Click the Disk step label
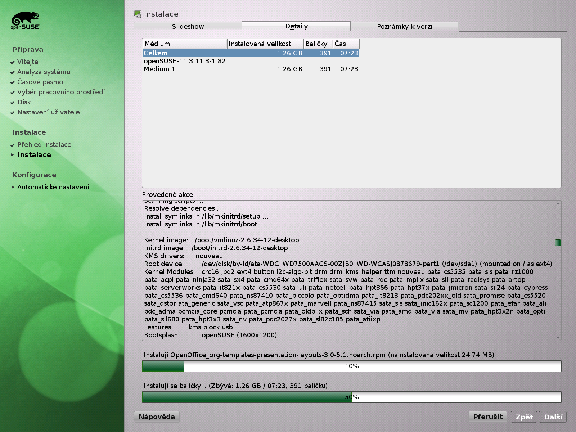The width and height of the screenshot is (576, 432). click(24, 102)
